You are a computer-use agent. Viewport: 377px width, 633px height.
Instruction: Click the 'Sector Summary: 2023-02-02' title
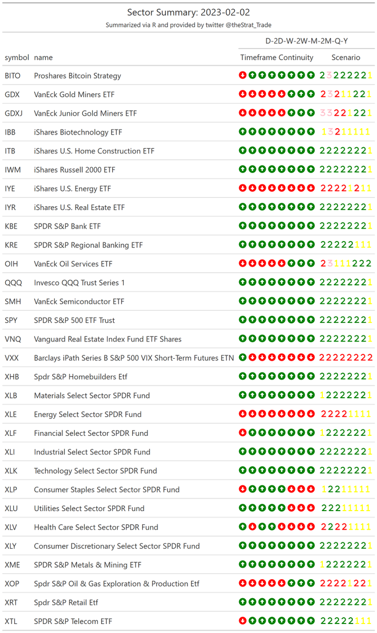click(188, 12)
